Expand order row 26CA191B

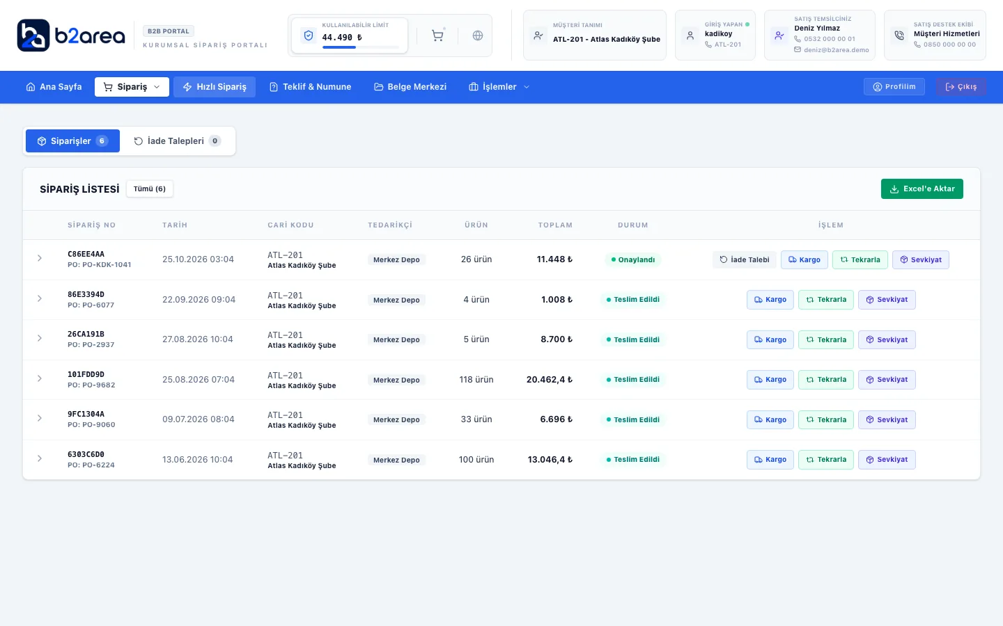click(x=40, y=339)
